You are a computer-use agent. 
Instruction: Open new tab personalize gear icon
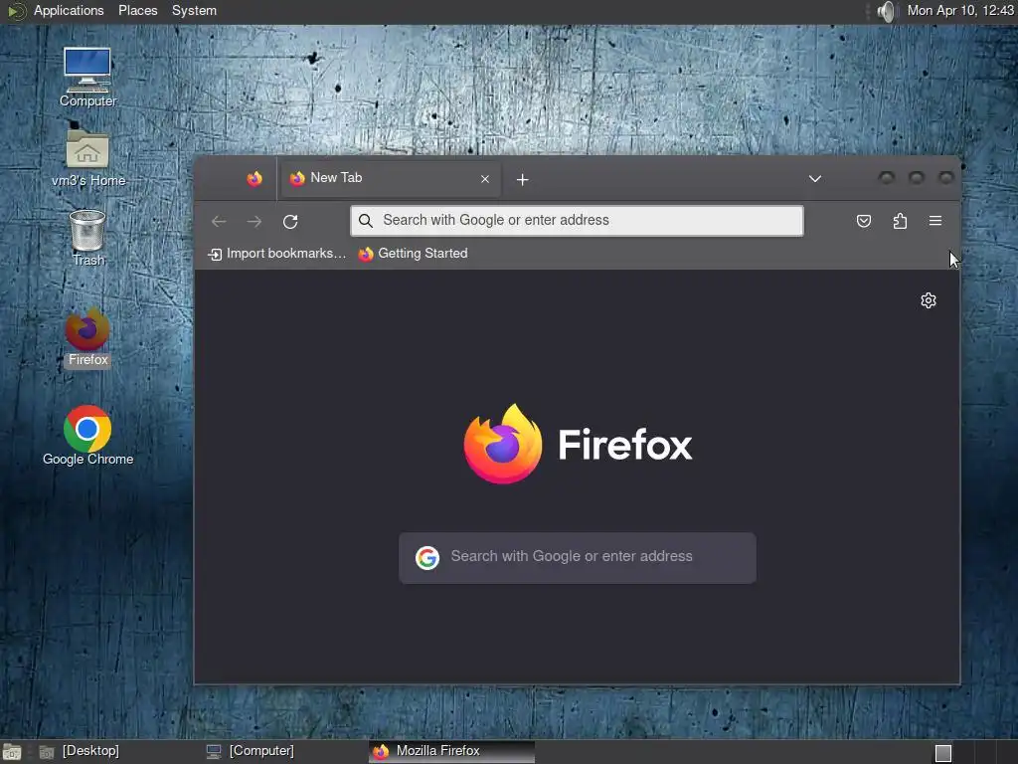pyautogui.click(x=929, y=300)
